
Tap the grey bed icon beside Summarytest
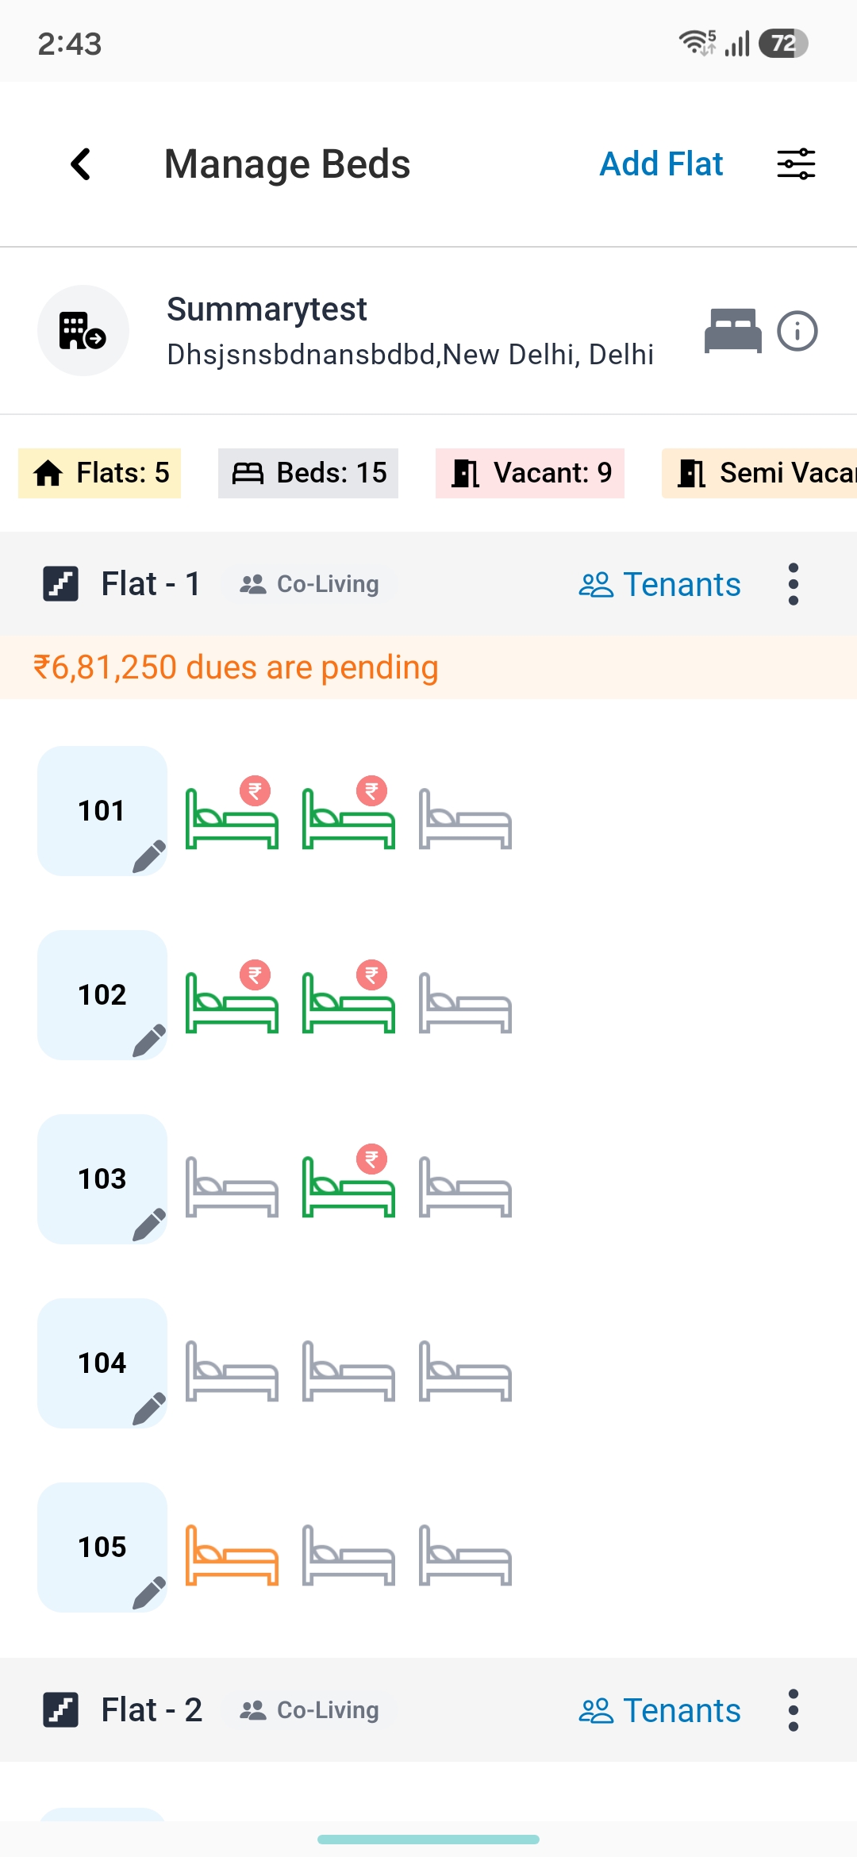point(732,331)
